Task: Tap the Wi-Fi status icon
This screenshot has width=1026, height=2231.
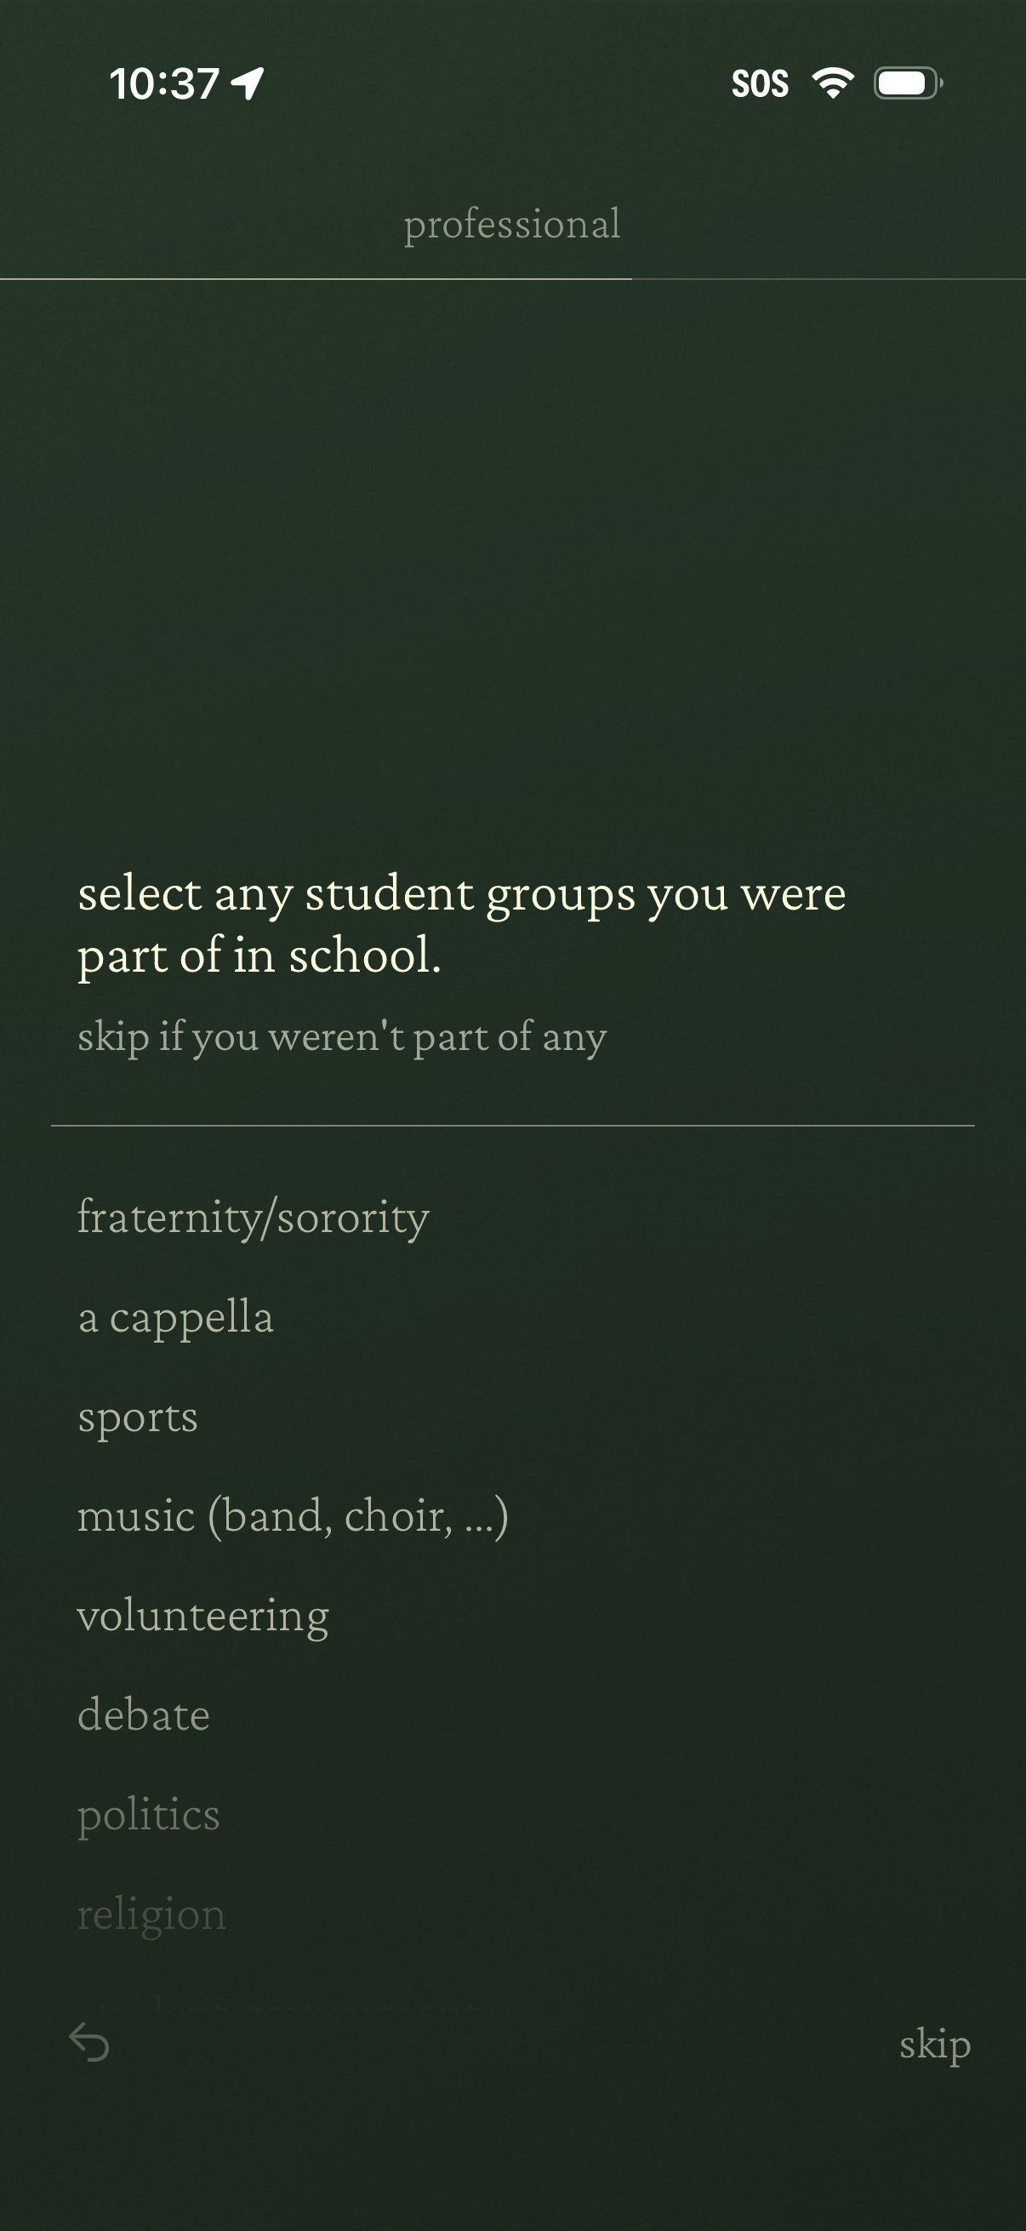Action: [832, 83]
